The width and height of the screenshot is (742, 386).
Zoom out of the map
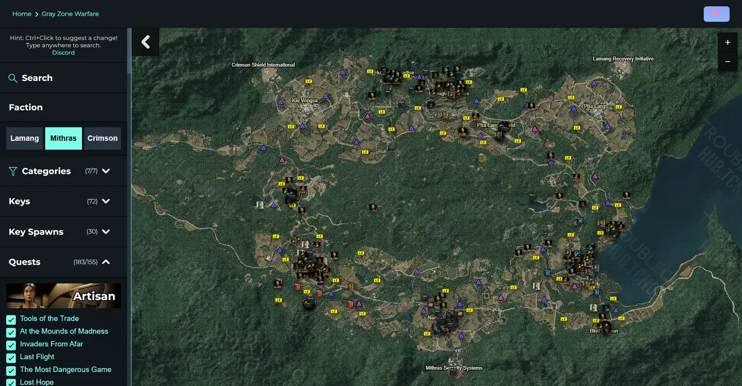point(728,62)
